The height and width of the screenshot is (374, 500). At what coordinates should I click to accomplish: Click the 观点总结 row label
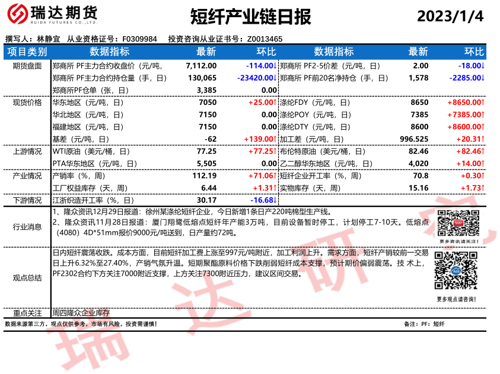(27, 277)
